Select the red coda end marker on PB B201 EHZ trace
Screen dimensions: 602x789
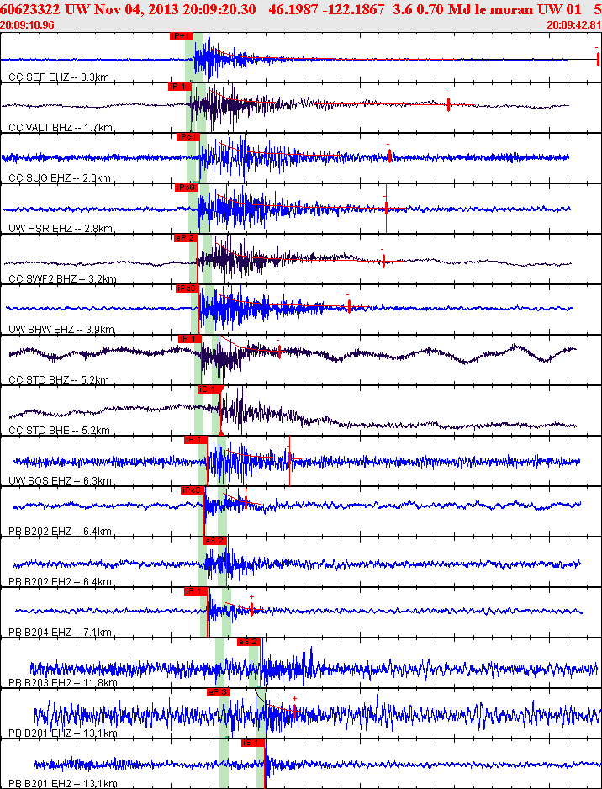click(x=294, y=711)
